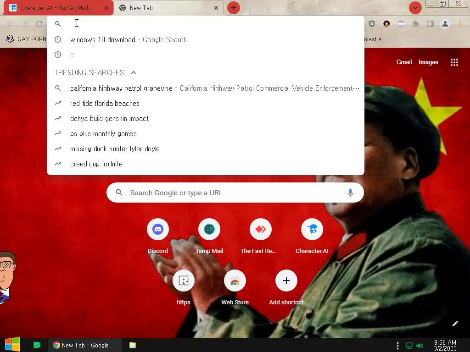This screenshot has height=352, width=470.
Task: Click the forward navigation arrow
Action: coord(25,24)
